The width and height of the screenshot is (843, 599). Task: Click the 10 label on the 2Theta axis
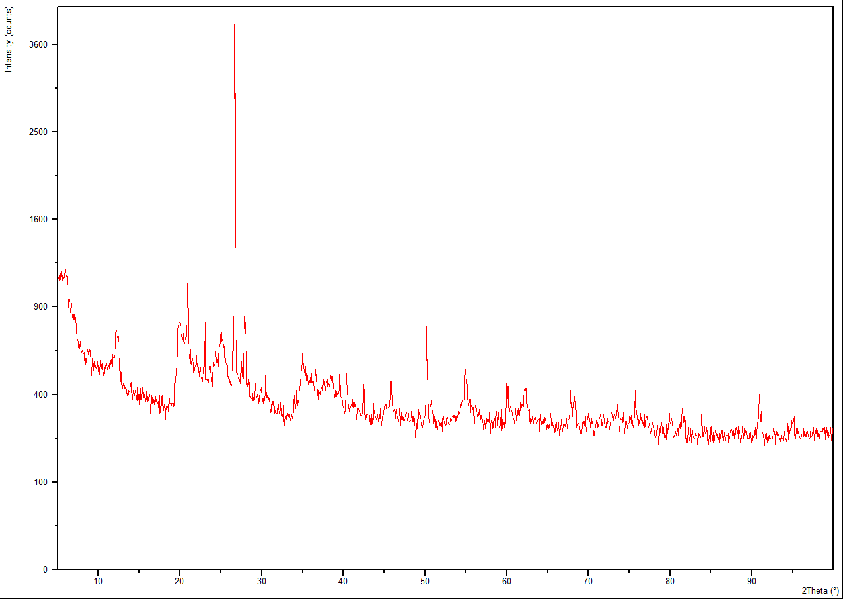tap(98, 581)
